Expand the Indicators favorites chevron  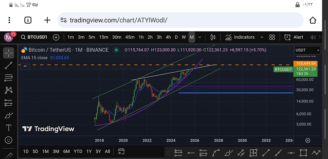(262, 37)
